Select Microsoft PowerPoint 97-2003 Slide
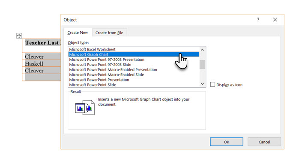 pos(134,65)
